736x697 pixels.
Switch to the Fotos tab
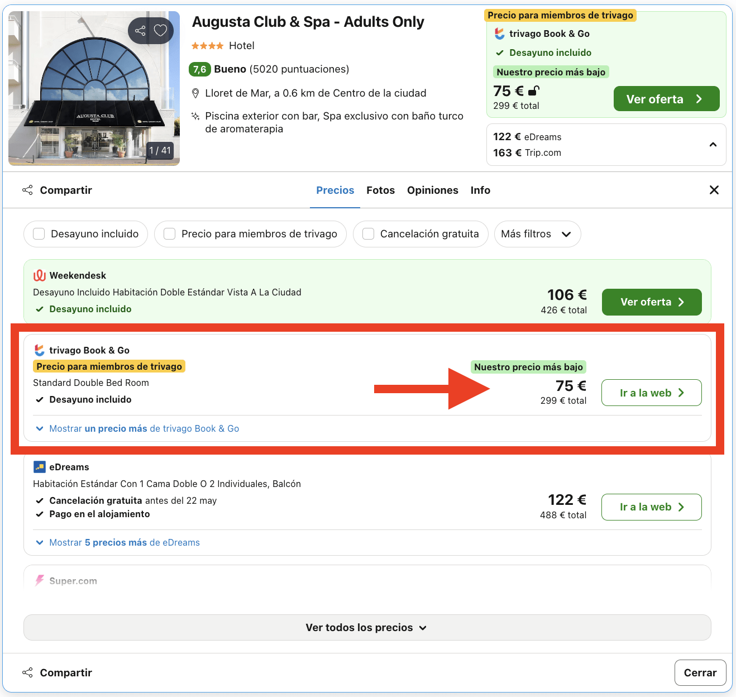[380, 190]
